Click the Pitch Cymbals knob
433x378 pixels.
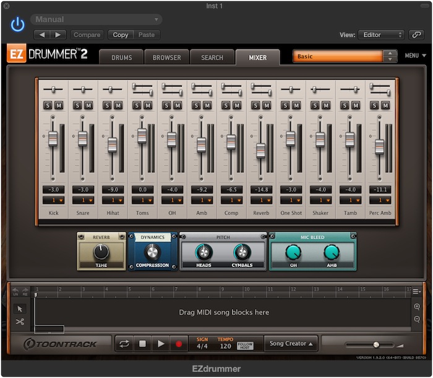[242, 252]
